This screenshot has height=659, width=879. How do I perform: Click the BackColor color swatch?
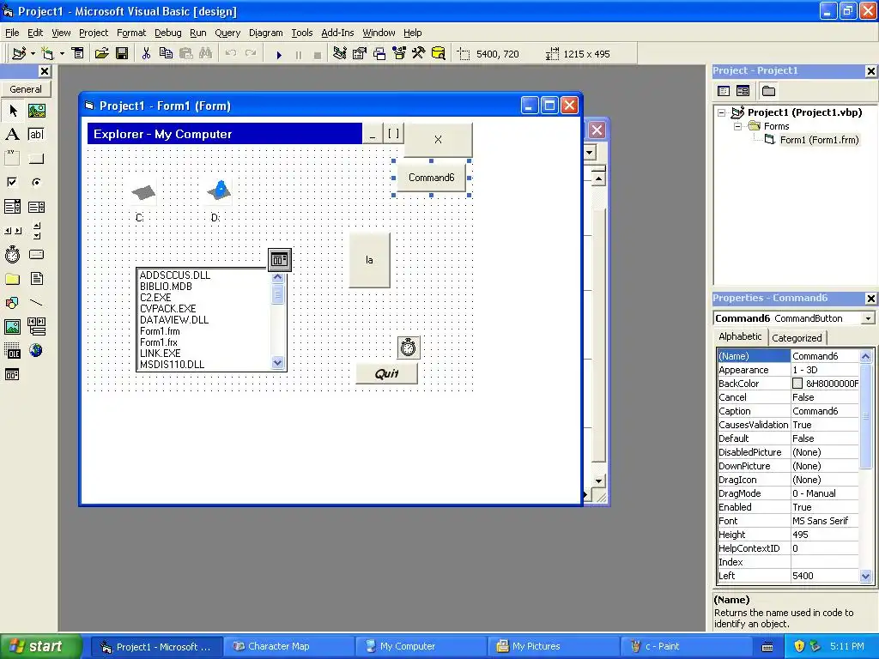pos(797,384)
